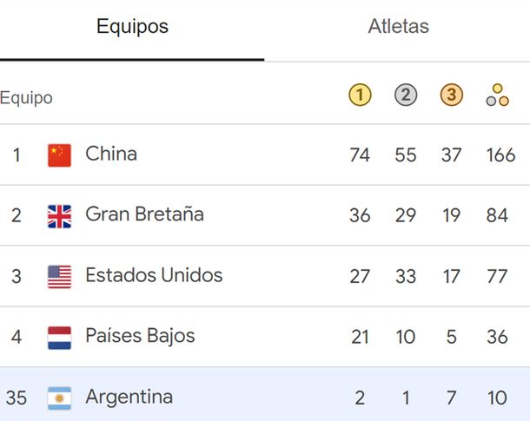The image size is (530, 421).
Task: Click the Gran Bretaña flag icon
Action: [59, 216]
